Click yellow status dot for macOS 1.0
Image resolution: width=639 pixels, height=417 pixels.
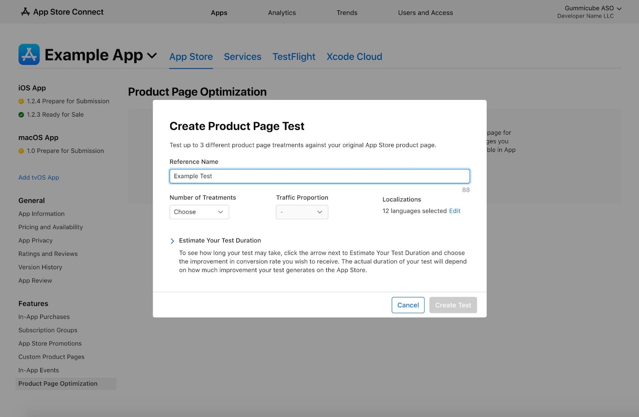click(x=21, y=151)
